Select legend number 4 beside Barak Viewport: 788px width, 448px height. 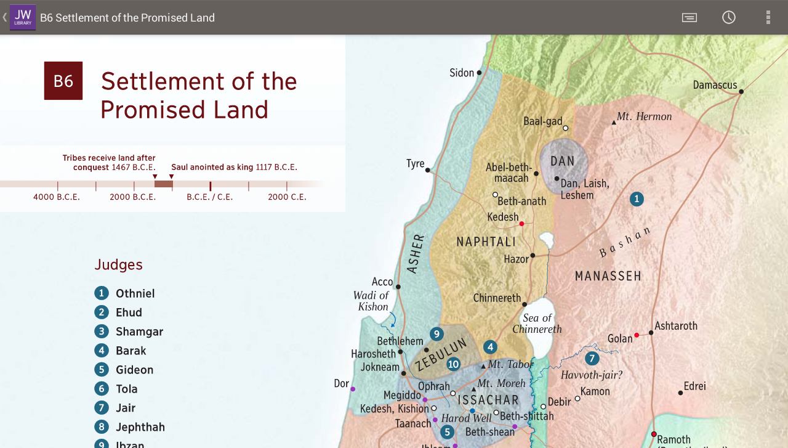[x=102, y=351]
